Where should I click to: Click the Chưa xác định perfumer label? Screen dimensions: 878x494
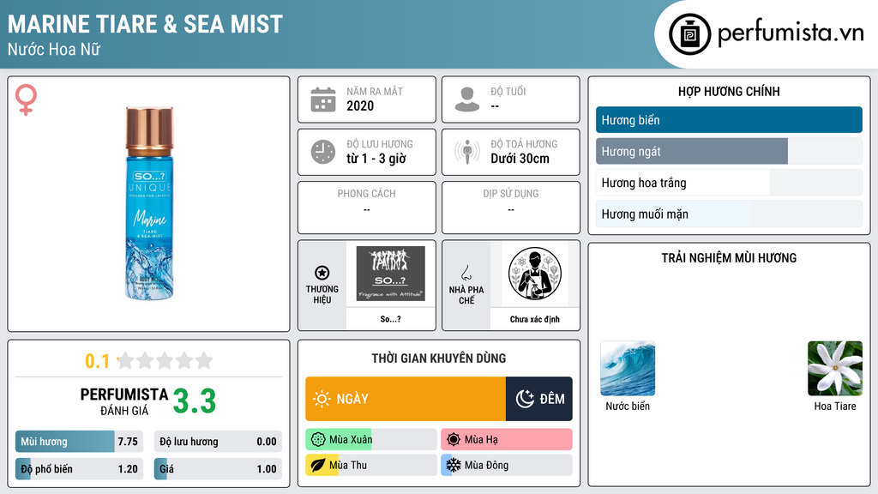coord(535,319)
